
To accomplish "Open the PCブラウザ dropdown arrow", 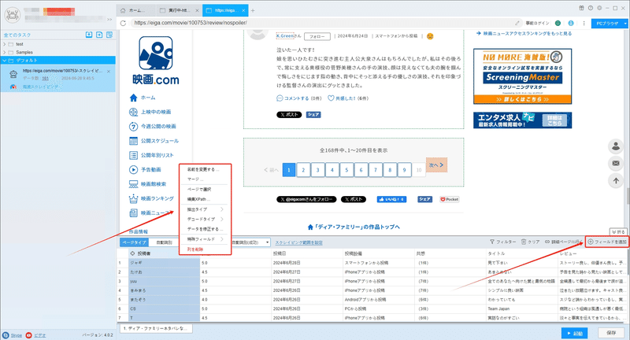I will 625,24.
